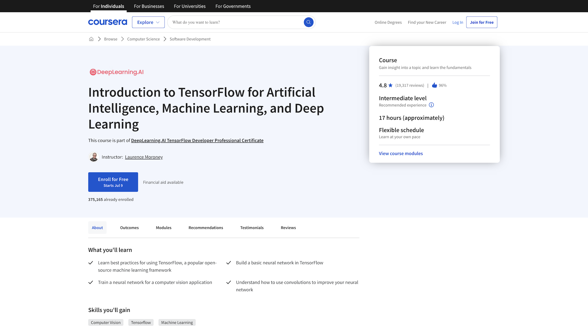
Task: Select the Modules tab
Action: tap(164, 227)
